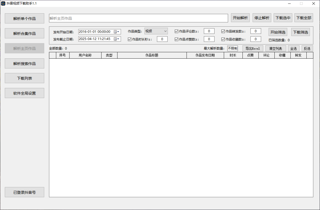The width and height of the screenshot is (320, 210).
Task: Open 解析单个作品 mode
Action: tap(25, 19)
